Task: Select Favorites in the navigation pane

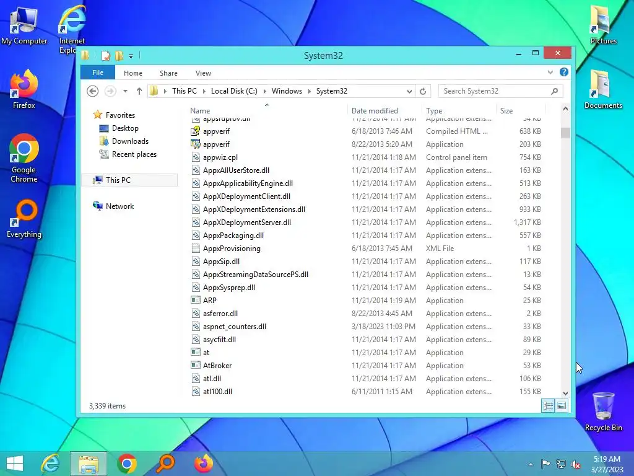Action: [120, 115]
